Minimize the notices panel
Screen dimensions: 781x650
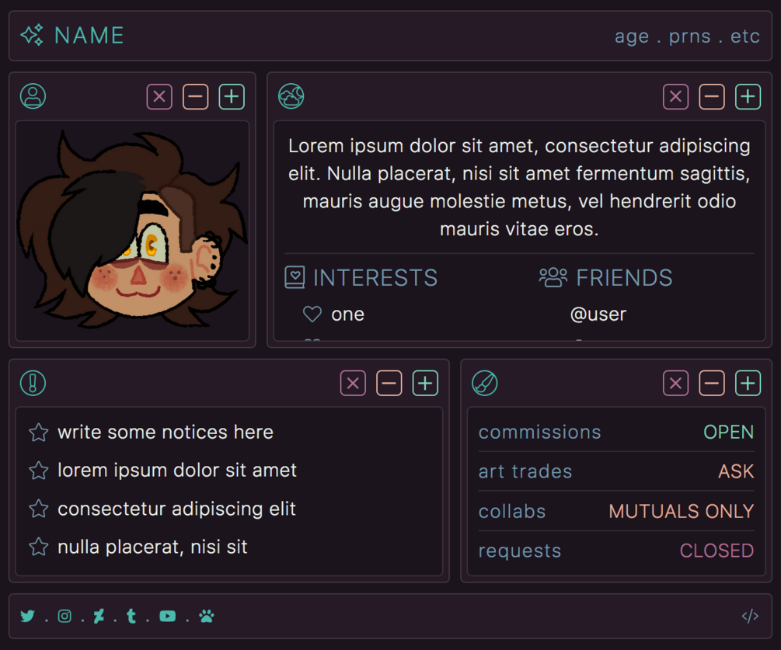tap(389, 383)
